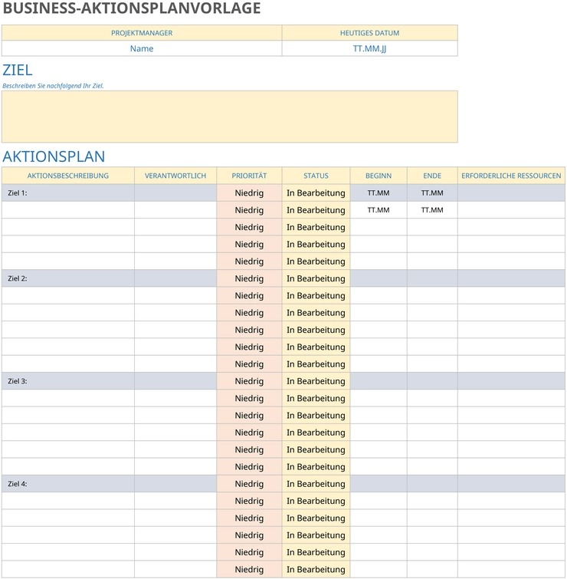Click the BEGINN TT.MM cell in Ziel 1 row

[379, 192]
